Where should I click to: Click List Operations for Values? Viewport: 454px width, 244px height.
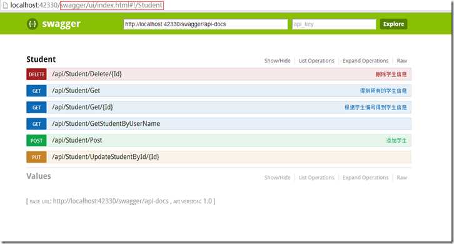316,177
